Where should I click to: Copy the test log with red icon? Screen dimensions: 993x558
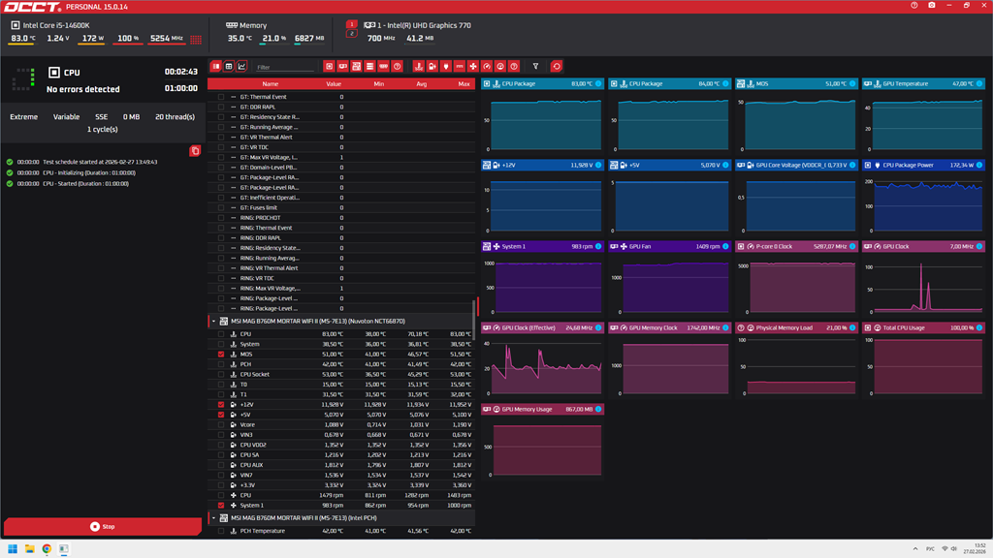[x=195, y=150]
